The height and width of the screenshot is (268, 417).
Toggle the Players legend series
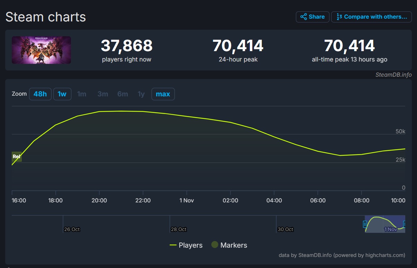point(186,245)
